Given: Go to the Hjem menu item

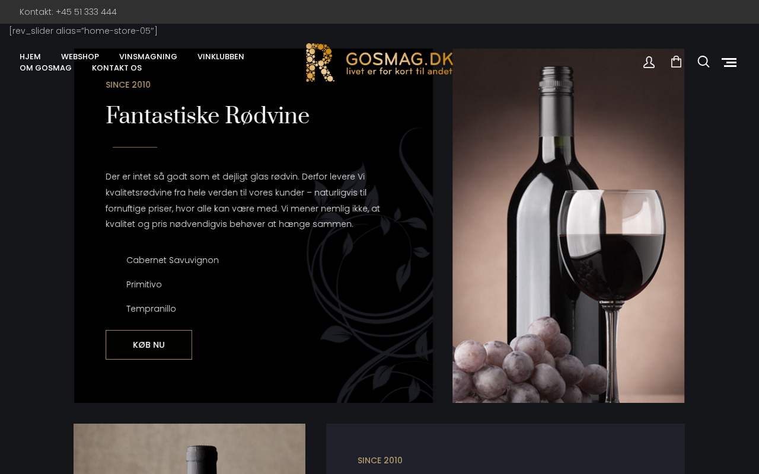Looking at the screenshot, I should pyautogui.click(x=30, y=57).
